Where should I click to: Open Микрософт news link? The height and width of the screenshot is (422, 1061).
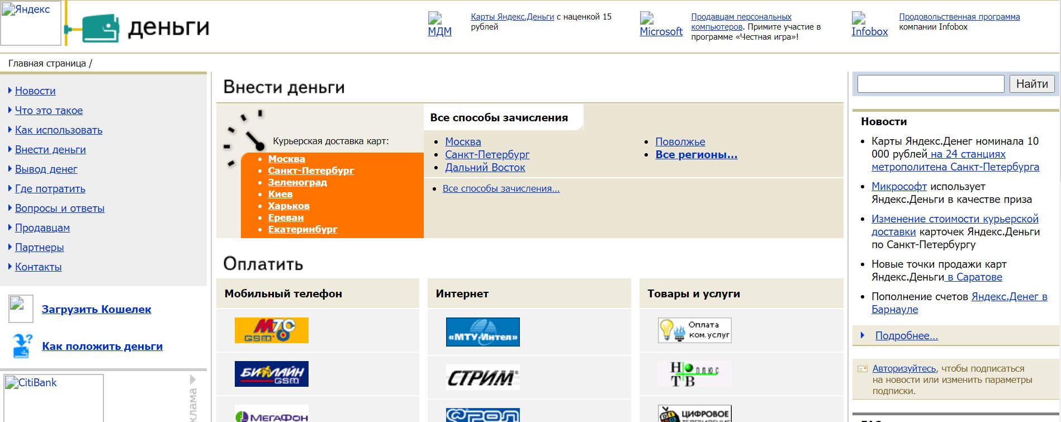(x=899, y=186)
